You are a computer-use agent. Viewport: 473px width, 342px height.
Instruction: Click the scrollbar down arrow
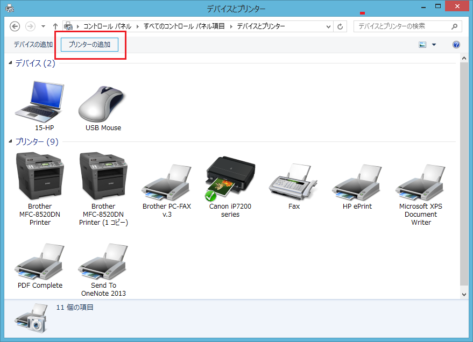click(464, 294)
